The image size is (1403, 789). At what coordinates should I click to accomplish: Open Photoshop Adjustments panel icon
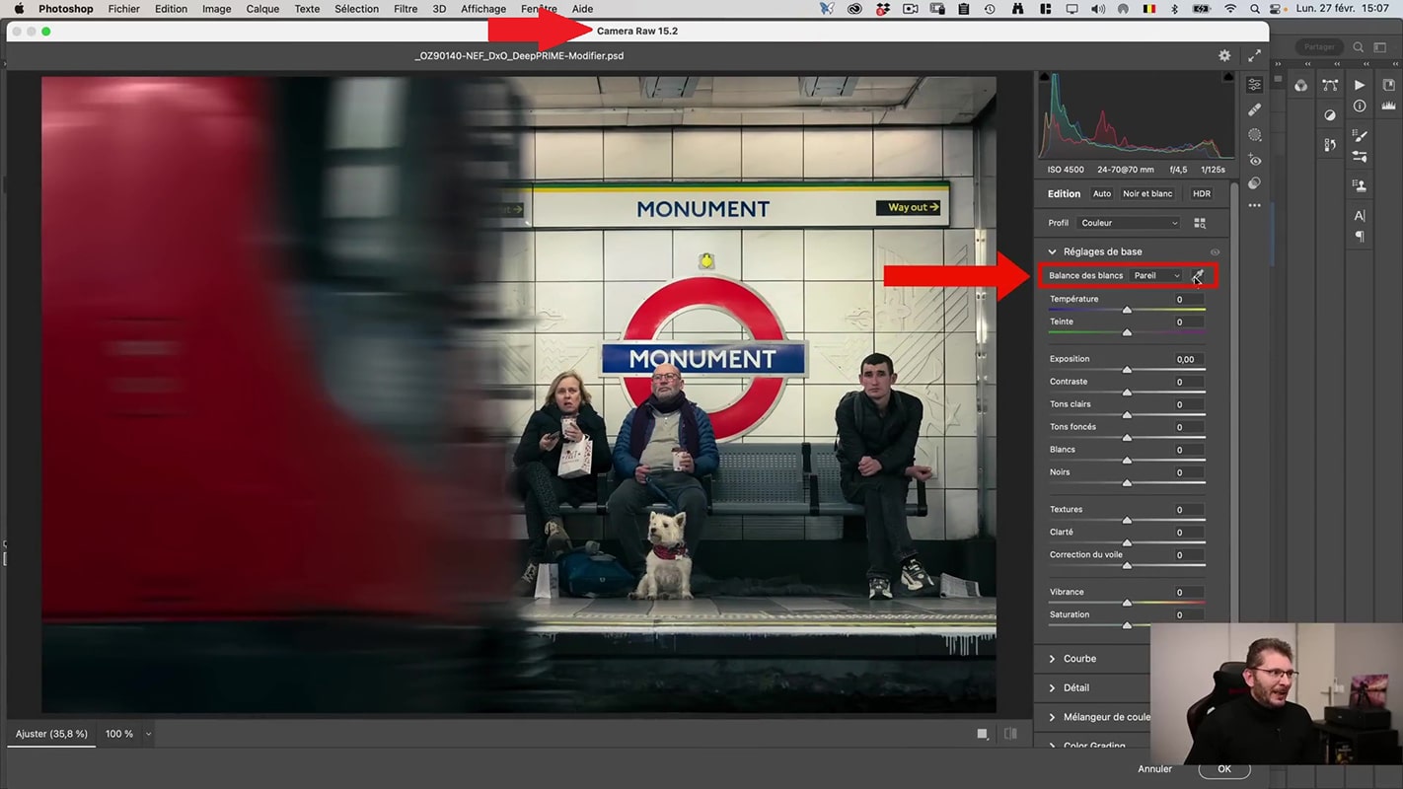pos(1330,115)
